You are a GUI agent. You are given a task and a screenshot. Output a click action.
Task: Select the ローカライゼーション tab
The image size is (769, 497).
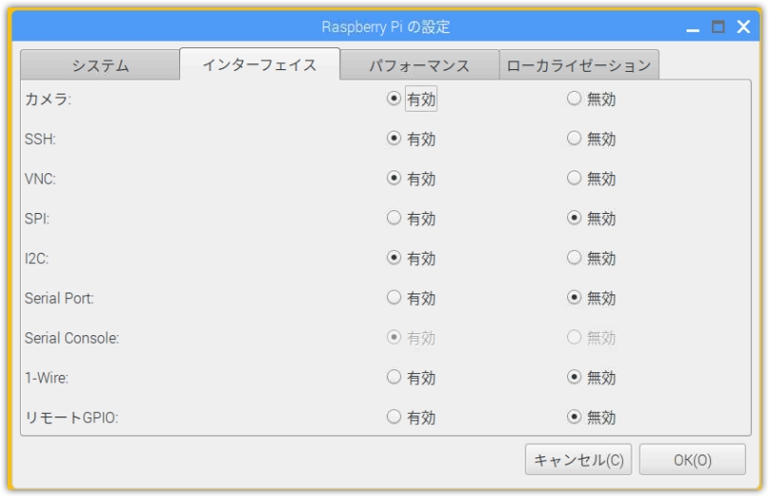pyautogui.click(x=578, y=65)
